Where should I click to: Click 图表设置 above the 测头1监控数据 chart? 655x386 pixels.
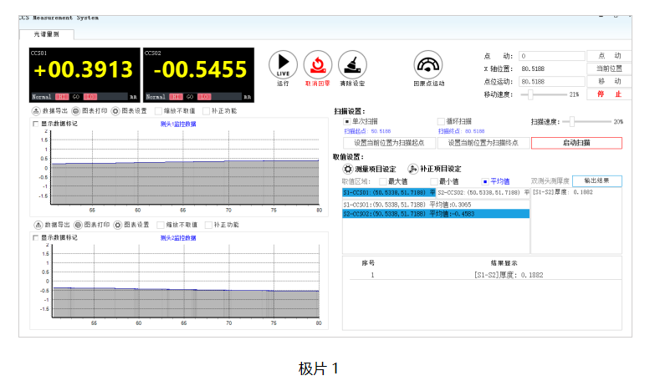[x=129, y=111]
